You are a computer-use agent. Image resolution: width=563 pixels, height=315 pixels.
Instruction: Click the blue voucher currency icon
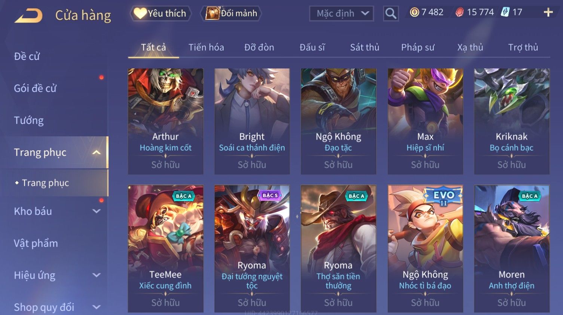click(x=505, y=12)
